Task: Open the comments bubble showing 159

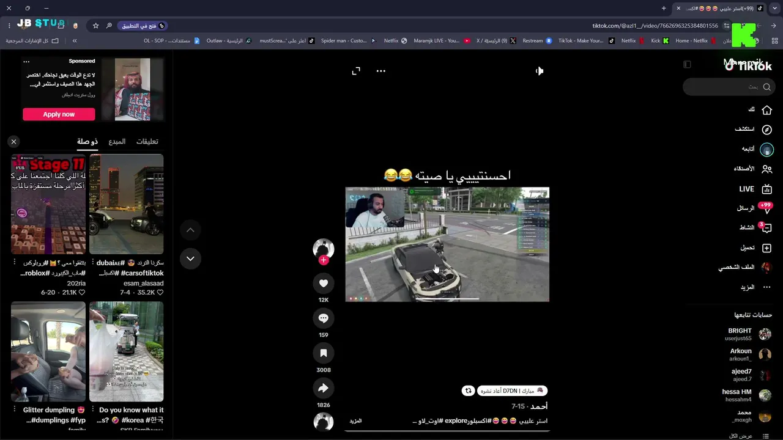Action: pyautogui.click(x=324, y=318)
